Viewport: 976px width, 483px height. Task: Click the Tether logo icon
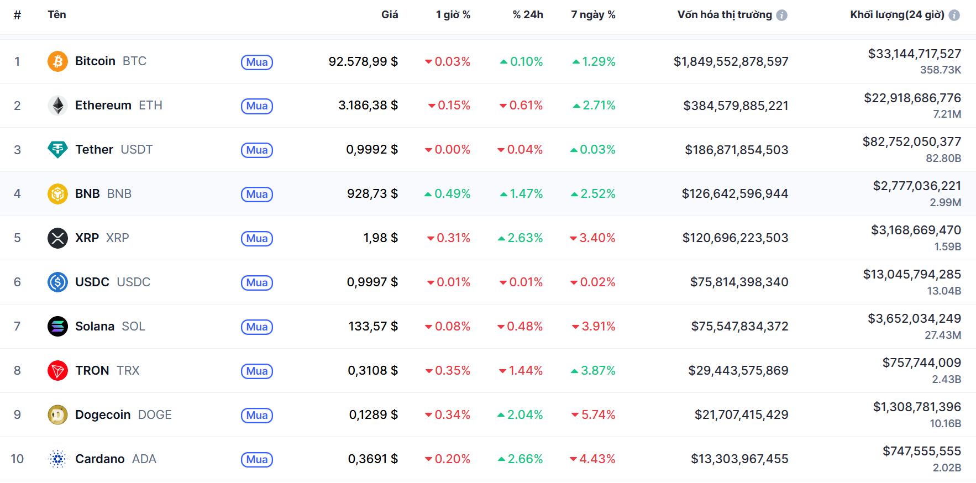[57, 150]
